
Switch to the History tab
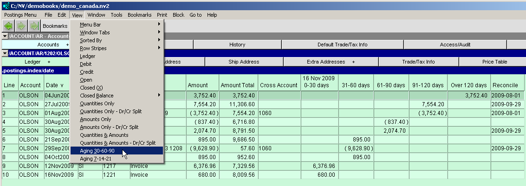tap(237, 45)
